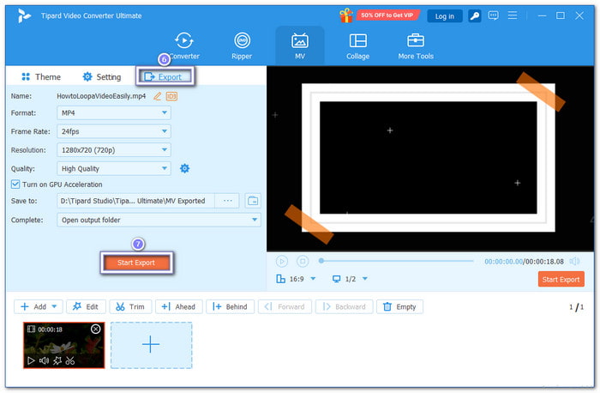Screen dimensions: 600x393
Task: Open the Format MP4 dropdown
Action: click(x=114, y=113)
